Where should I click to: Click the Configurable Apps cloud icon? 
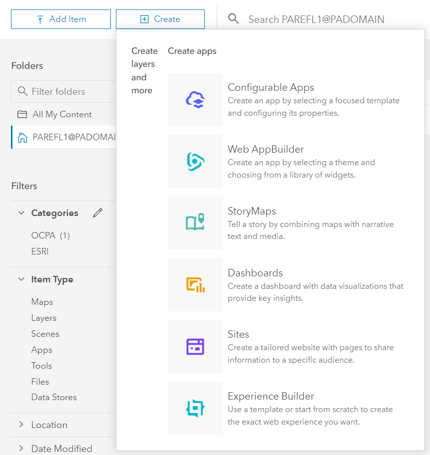click(x=195, y=100)
